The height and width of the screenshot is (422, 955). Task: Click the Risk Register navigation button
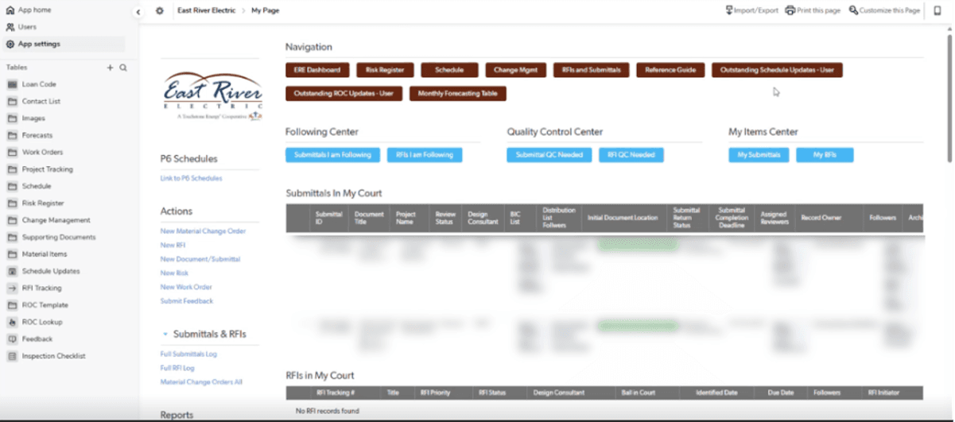pos(385,70)
